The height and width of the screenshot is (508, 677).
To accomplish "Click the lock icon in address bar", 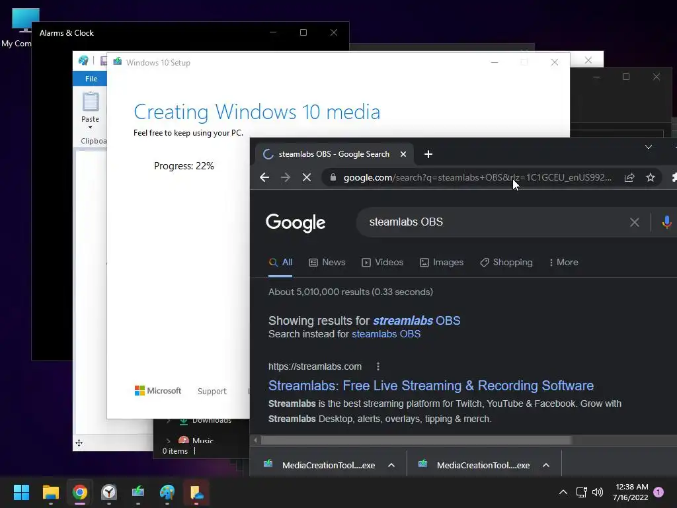I will [x=333, y=177].
